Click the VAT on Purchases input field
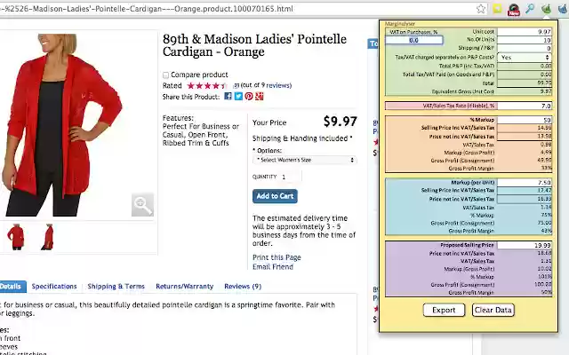 [x=413, y=40]
